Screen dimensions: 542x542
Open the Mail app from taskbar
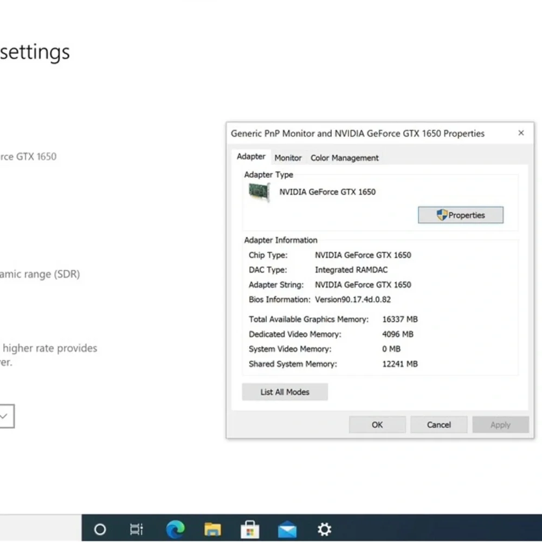pos(287,530)
